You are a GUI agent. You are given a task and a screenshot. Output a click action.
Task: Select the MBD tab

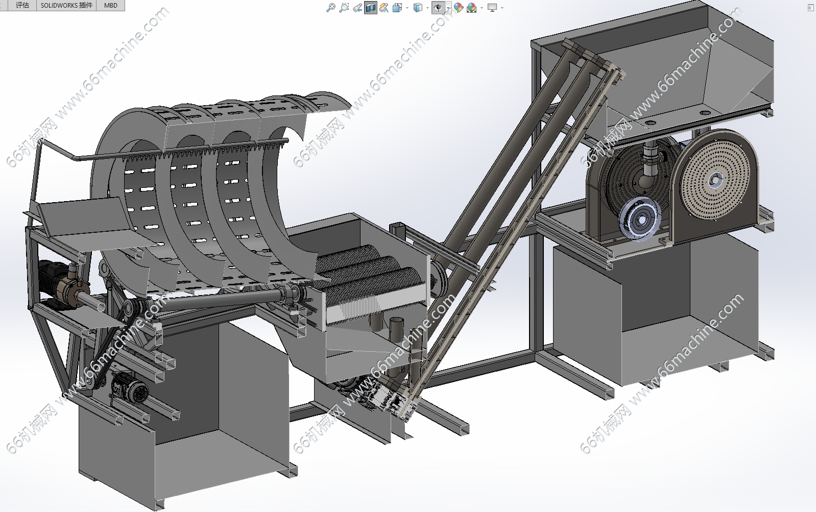point(111,5)
